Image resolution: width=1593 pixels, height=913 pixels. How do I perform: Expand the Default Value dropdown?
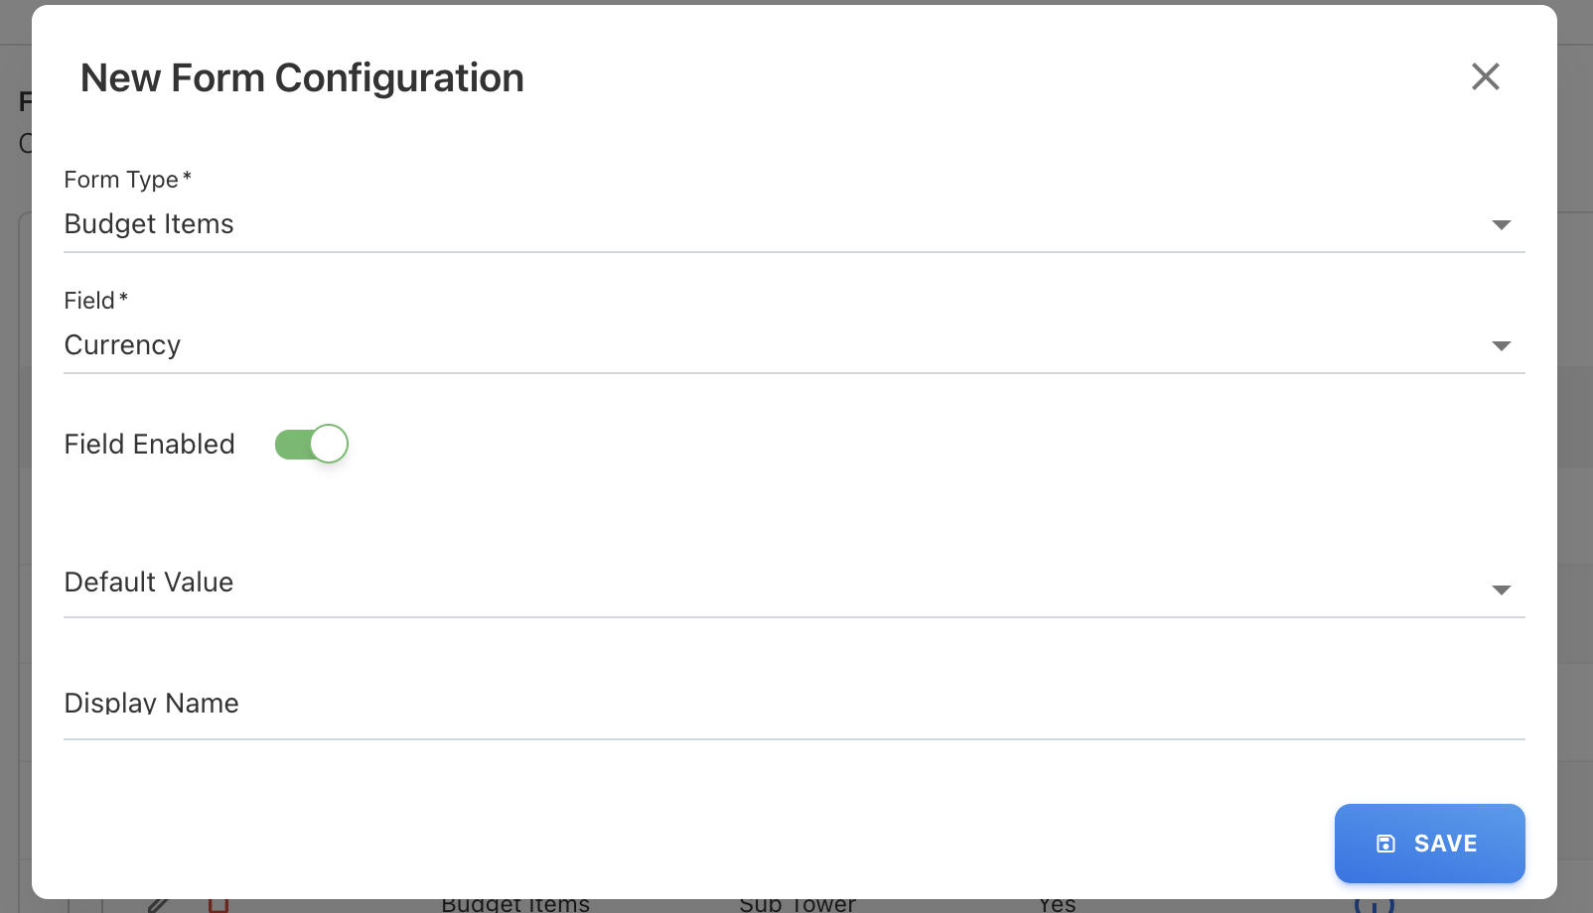click(x=775, y=584)
